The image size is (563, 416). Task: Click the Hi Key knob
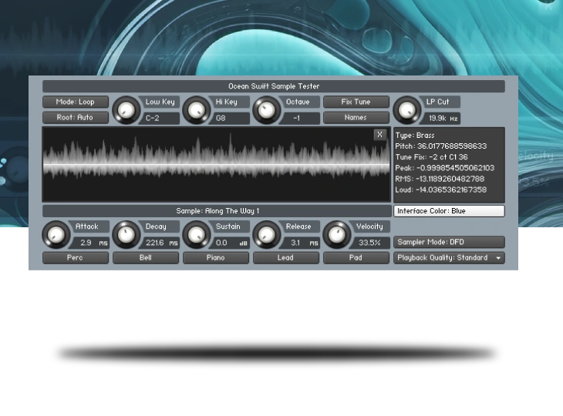196,110
